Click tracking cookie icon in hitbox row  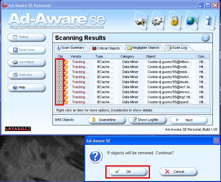66,62
